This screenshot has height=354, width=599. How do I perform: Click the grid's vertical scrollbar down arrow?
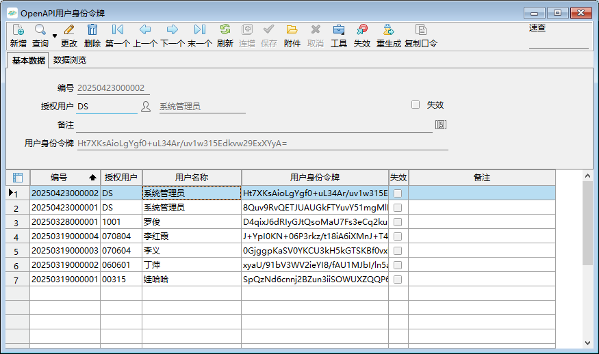587,342
